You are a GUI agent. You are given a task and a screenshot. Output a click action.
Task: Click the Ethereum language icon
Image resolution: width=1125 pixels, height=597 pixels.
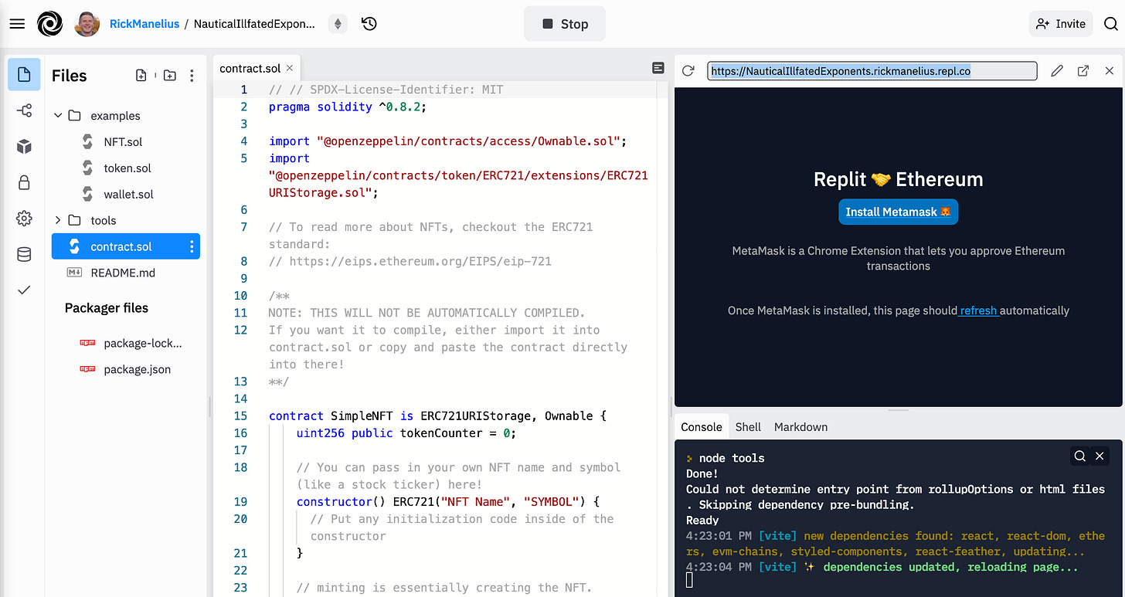coord(338,24)
